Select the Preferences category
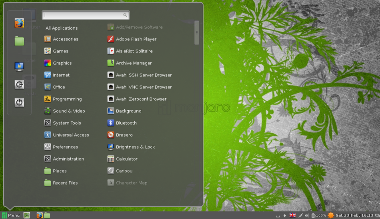Screen dimensions: 380x219 tap(61, 147)
